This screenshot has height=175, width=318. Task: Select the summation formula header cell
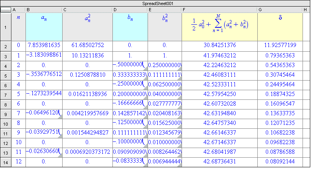tap(219, 27)
